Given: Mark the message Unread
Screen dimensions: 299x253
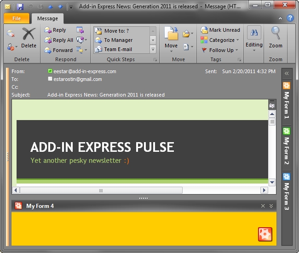Looking at the screenshot, I should 220,30.
